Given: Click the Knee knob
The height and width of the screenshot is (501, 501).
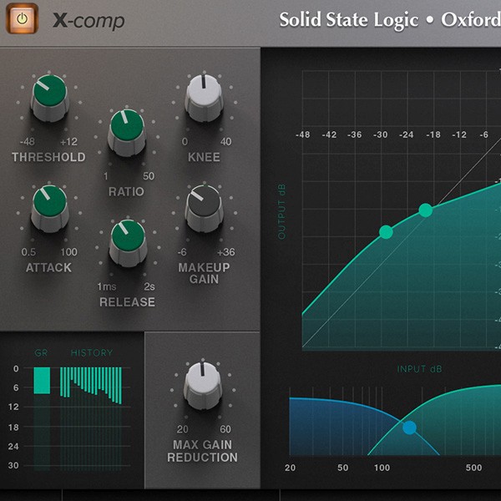Looking at the screenshot, I should [205, 98].
